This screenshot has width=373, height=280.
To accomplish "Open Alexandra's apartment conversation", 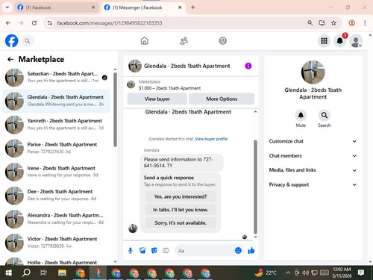I will 56,219.
